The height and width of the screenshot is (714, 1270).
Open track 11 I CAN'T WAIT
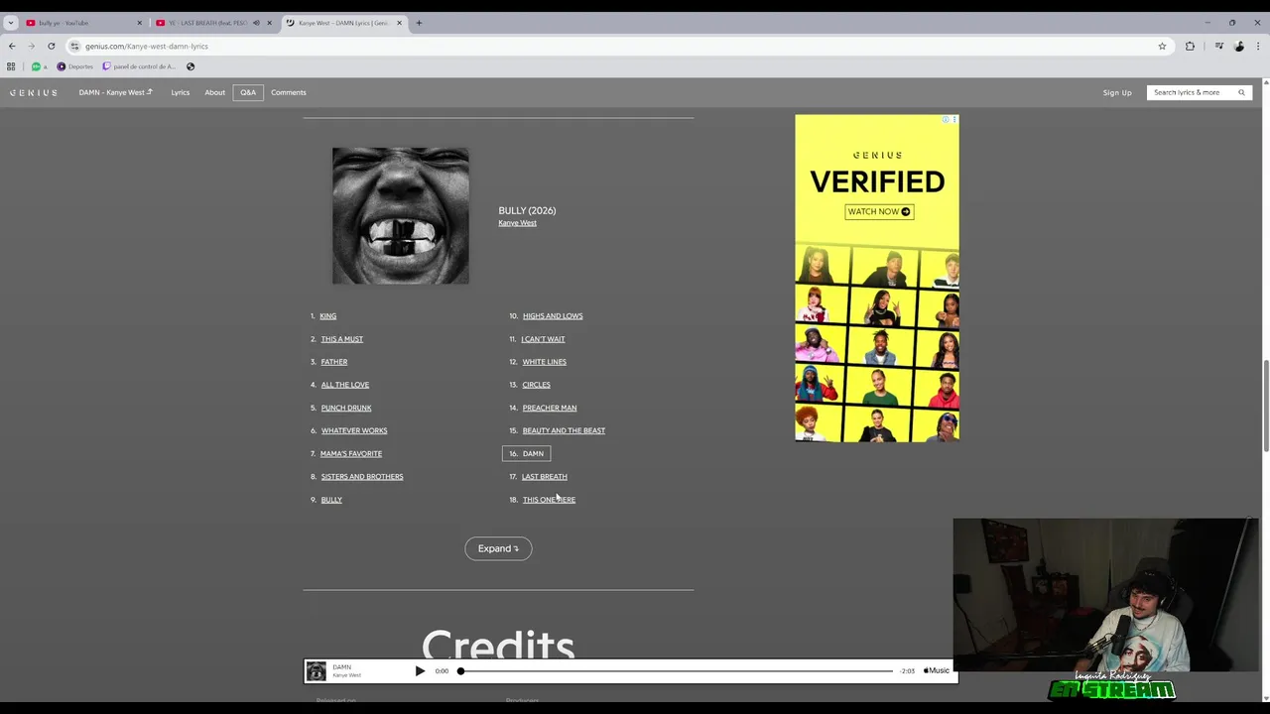click(543, 339)
